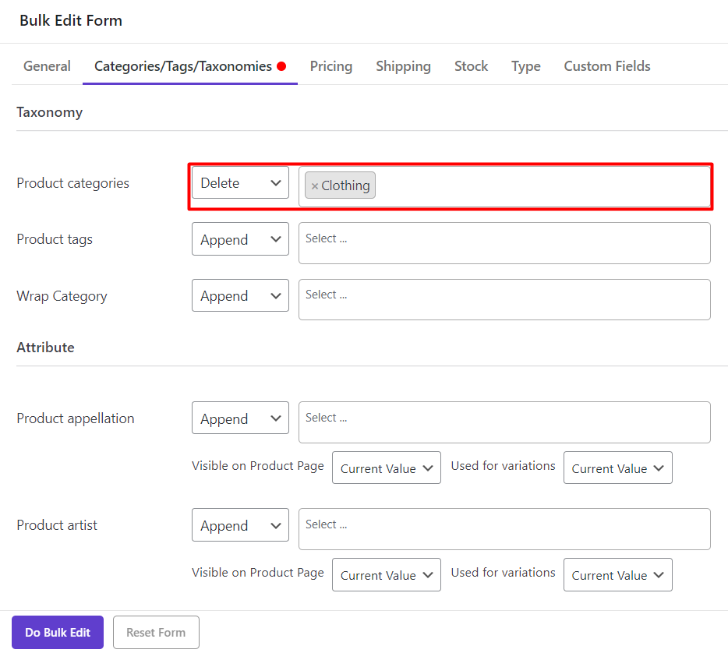Image resolution: width=728 pixels, height=653 pixels.
Task: Open the Wrap Category Append dropdown
Action: 240,296
